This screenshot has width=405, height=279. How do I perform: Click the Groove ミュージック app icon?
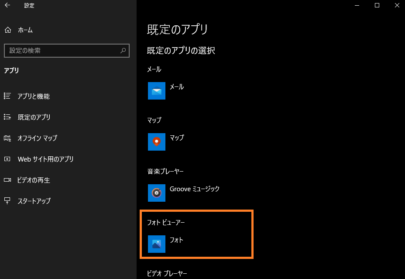157,193
